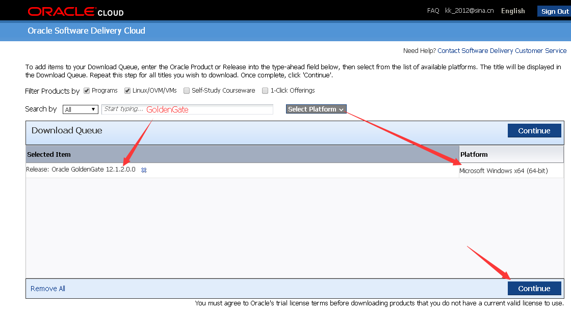Open Contact Software Delivery Customer Service

coord(502,50)
